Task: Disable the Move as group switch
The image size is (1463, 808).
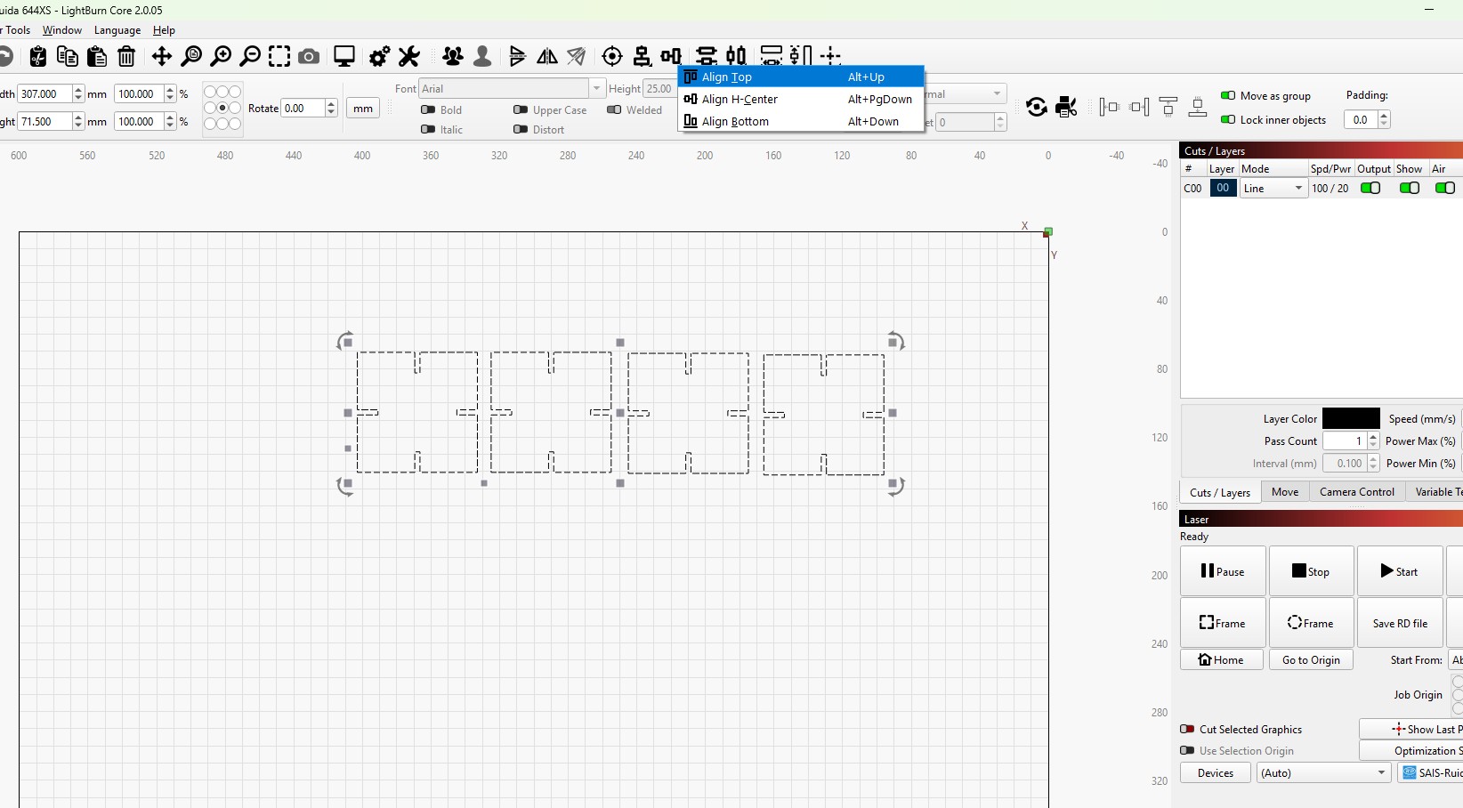Action: 1228,95
